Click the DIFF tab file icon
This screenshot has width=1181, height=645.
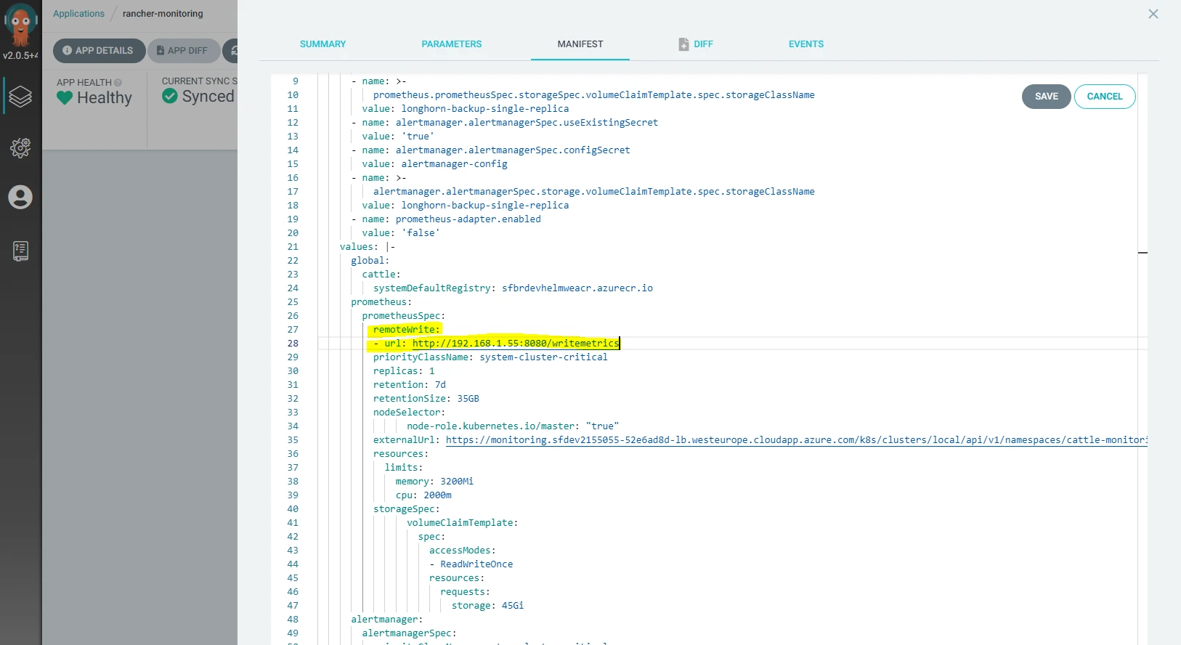tap(683, 44)
